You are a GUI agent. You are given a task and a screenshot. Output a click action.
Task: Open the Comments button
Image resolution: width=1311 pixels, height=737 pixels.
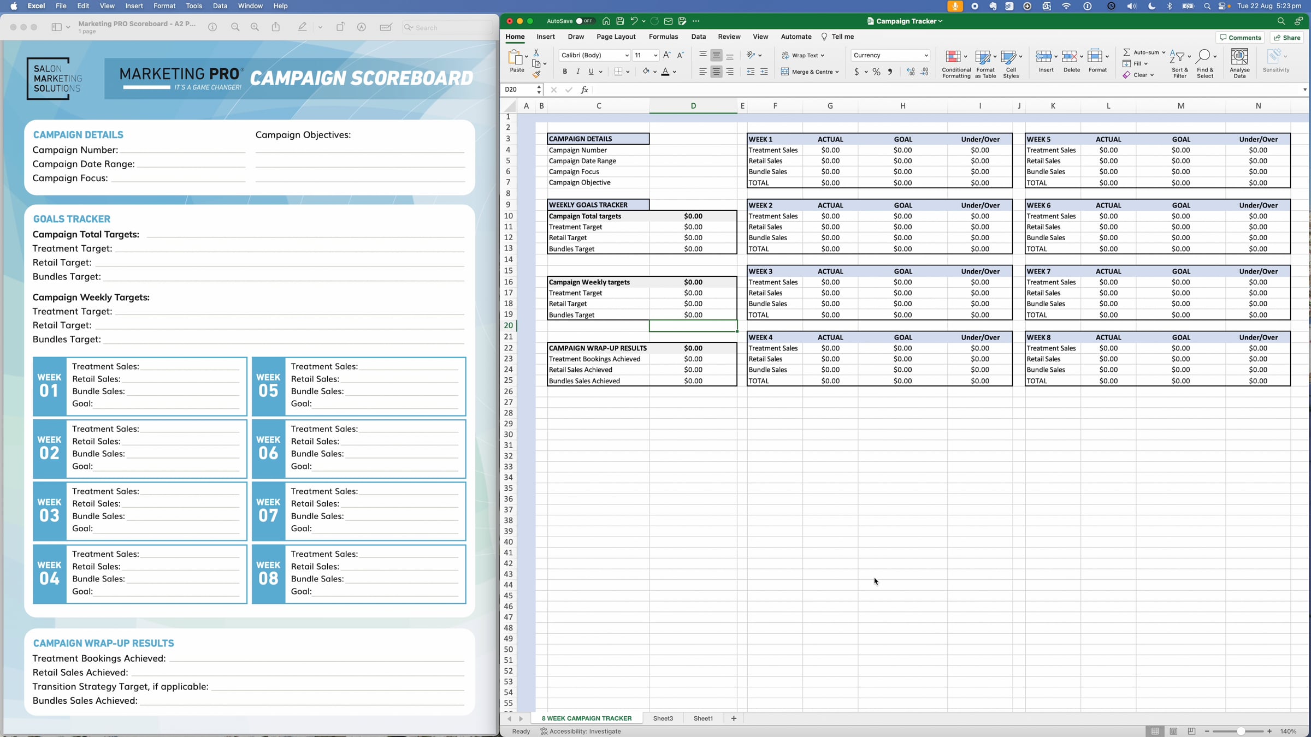pyautogui.click(x=1240, y=38)
